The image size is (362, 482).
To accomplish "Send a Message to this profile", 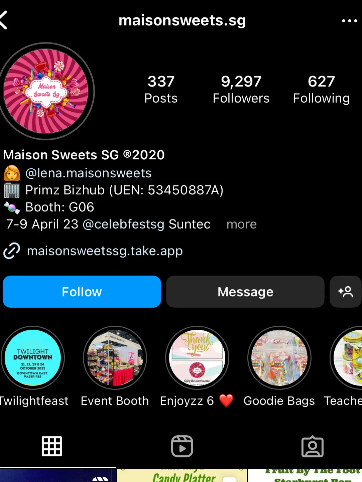I will click(245, 292).
